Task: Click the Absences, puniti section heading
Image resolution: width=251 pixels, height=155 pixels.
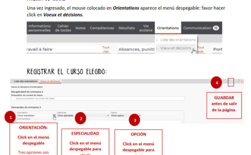Action: pos(136,49)
